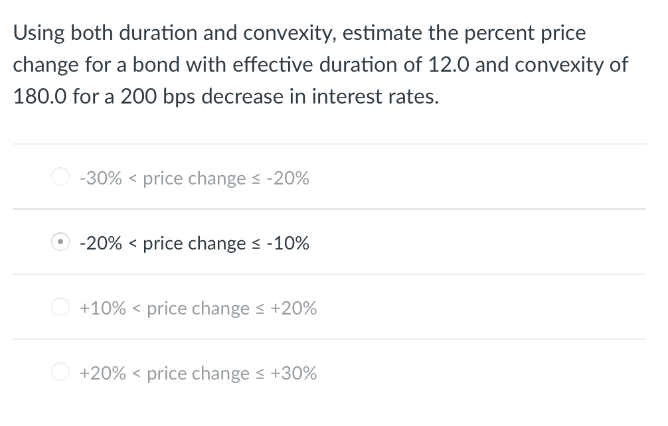This screenshot has width=668, height=426.
Task: Click the unselected radio below the chosen answer
Action: [x=60, y=307]
